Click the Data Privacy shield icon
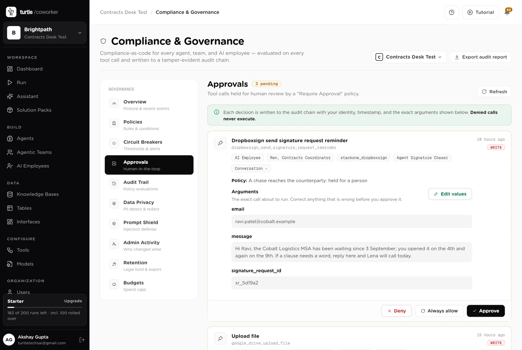The width and height of the screenshot is (522, 350). pos(114,204)
